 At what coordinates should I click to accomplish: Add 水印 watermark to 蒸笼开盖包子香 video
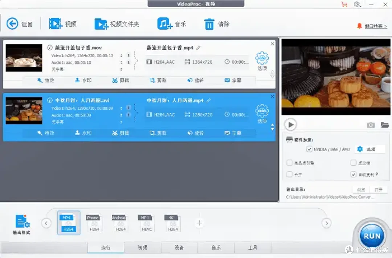83,80
